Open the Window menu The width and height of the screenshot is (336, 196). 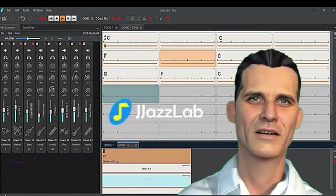37,10
